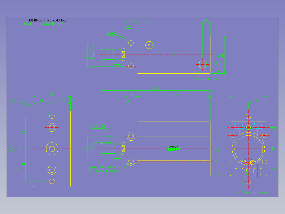The image size is (285, 214).
Task: Click the large bore circle in right view
Action: (249, 149)
